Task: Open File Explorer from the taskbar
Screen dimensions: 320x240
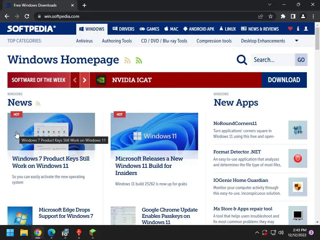Action: pos(24,232)
